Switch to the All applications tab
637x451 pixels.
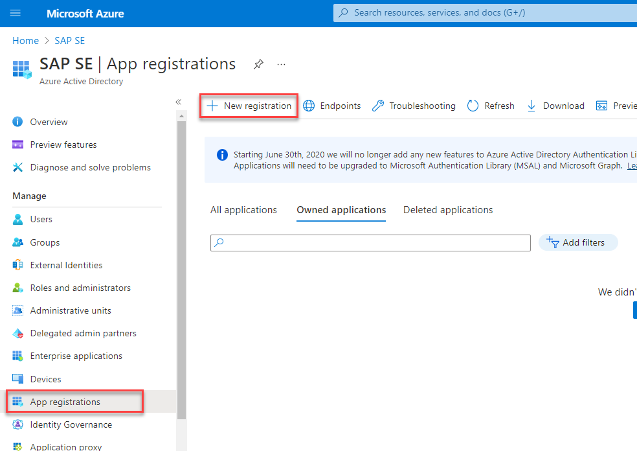[243, 210]
